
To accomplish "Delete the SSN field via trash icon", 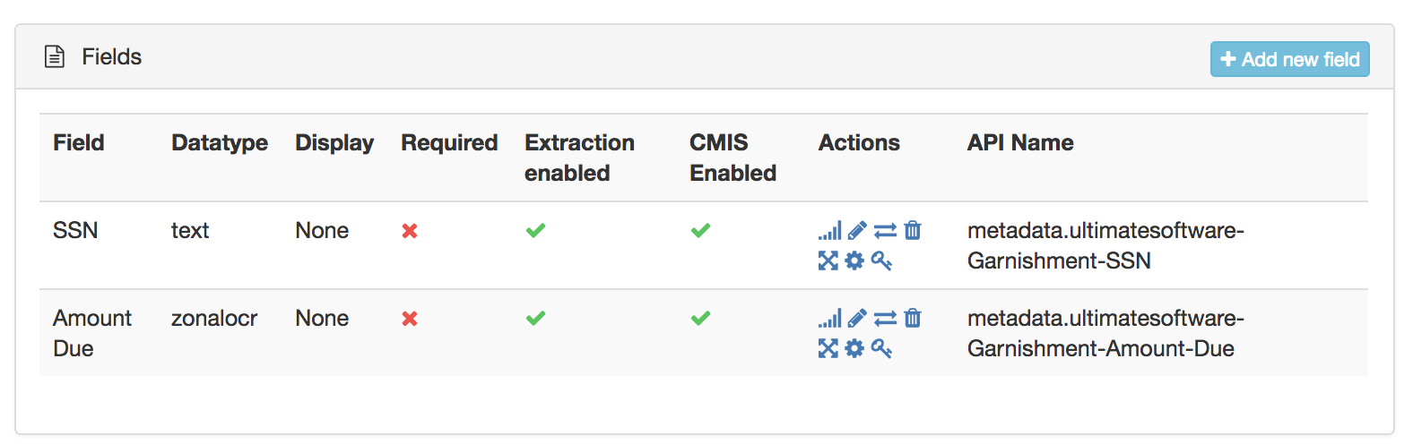I will [913, 231].
